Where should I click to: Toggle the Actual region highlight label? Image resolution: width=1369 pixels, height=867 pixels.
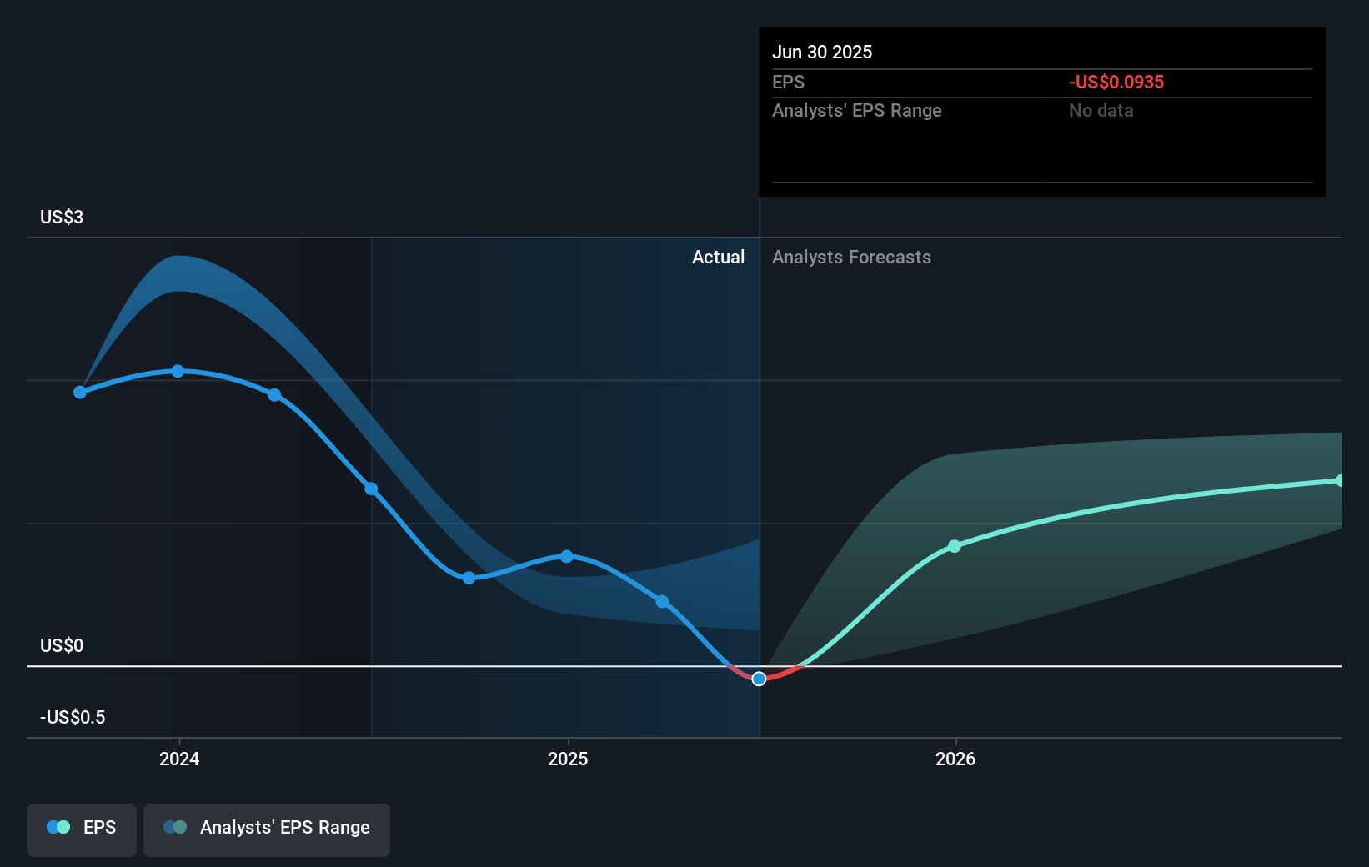(719, 257)
